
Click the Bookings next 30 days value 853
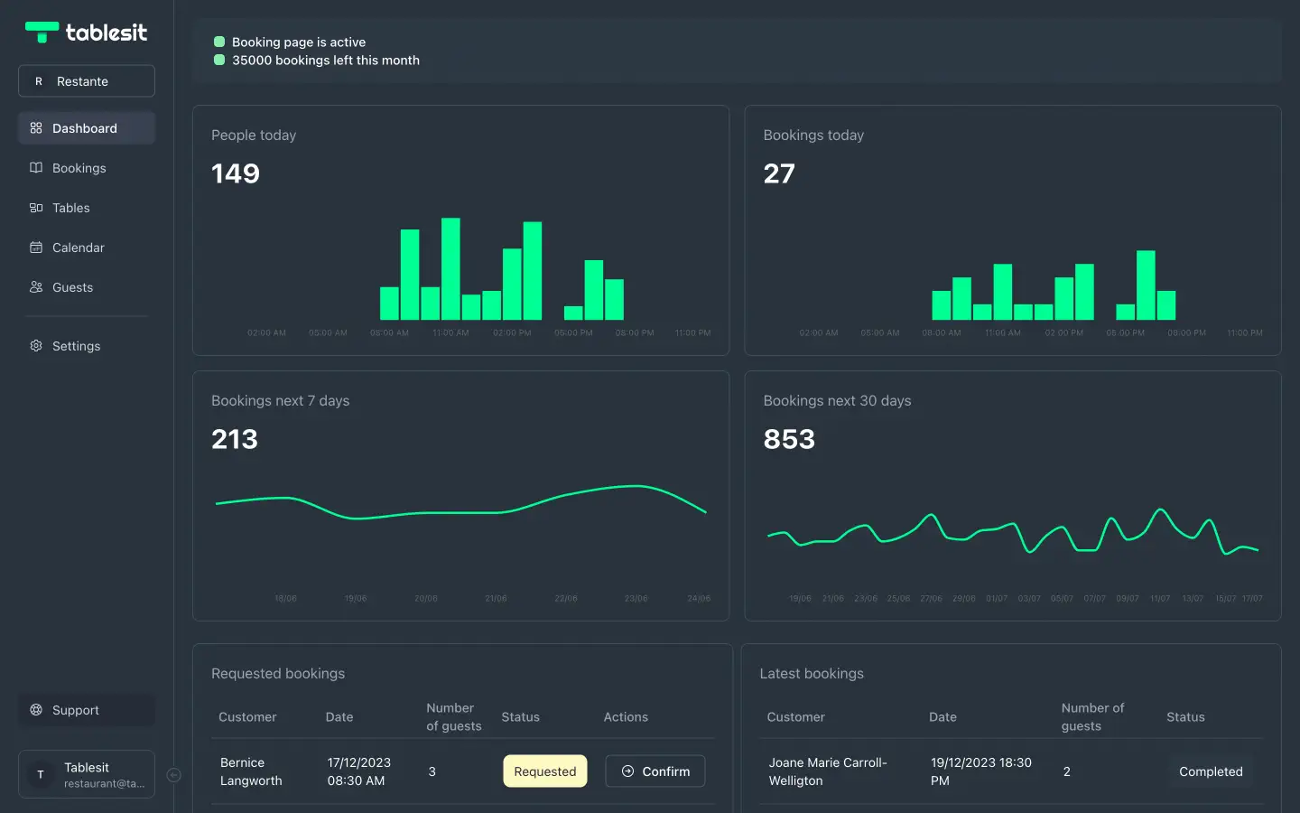789,439
